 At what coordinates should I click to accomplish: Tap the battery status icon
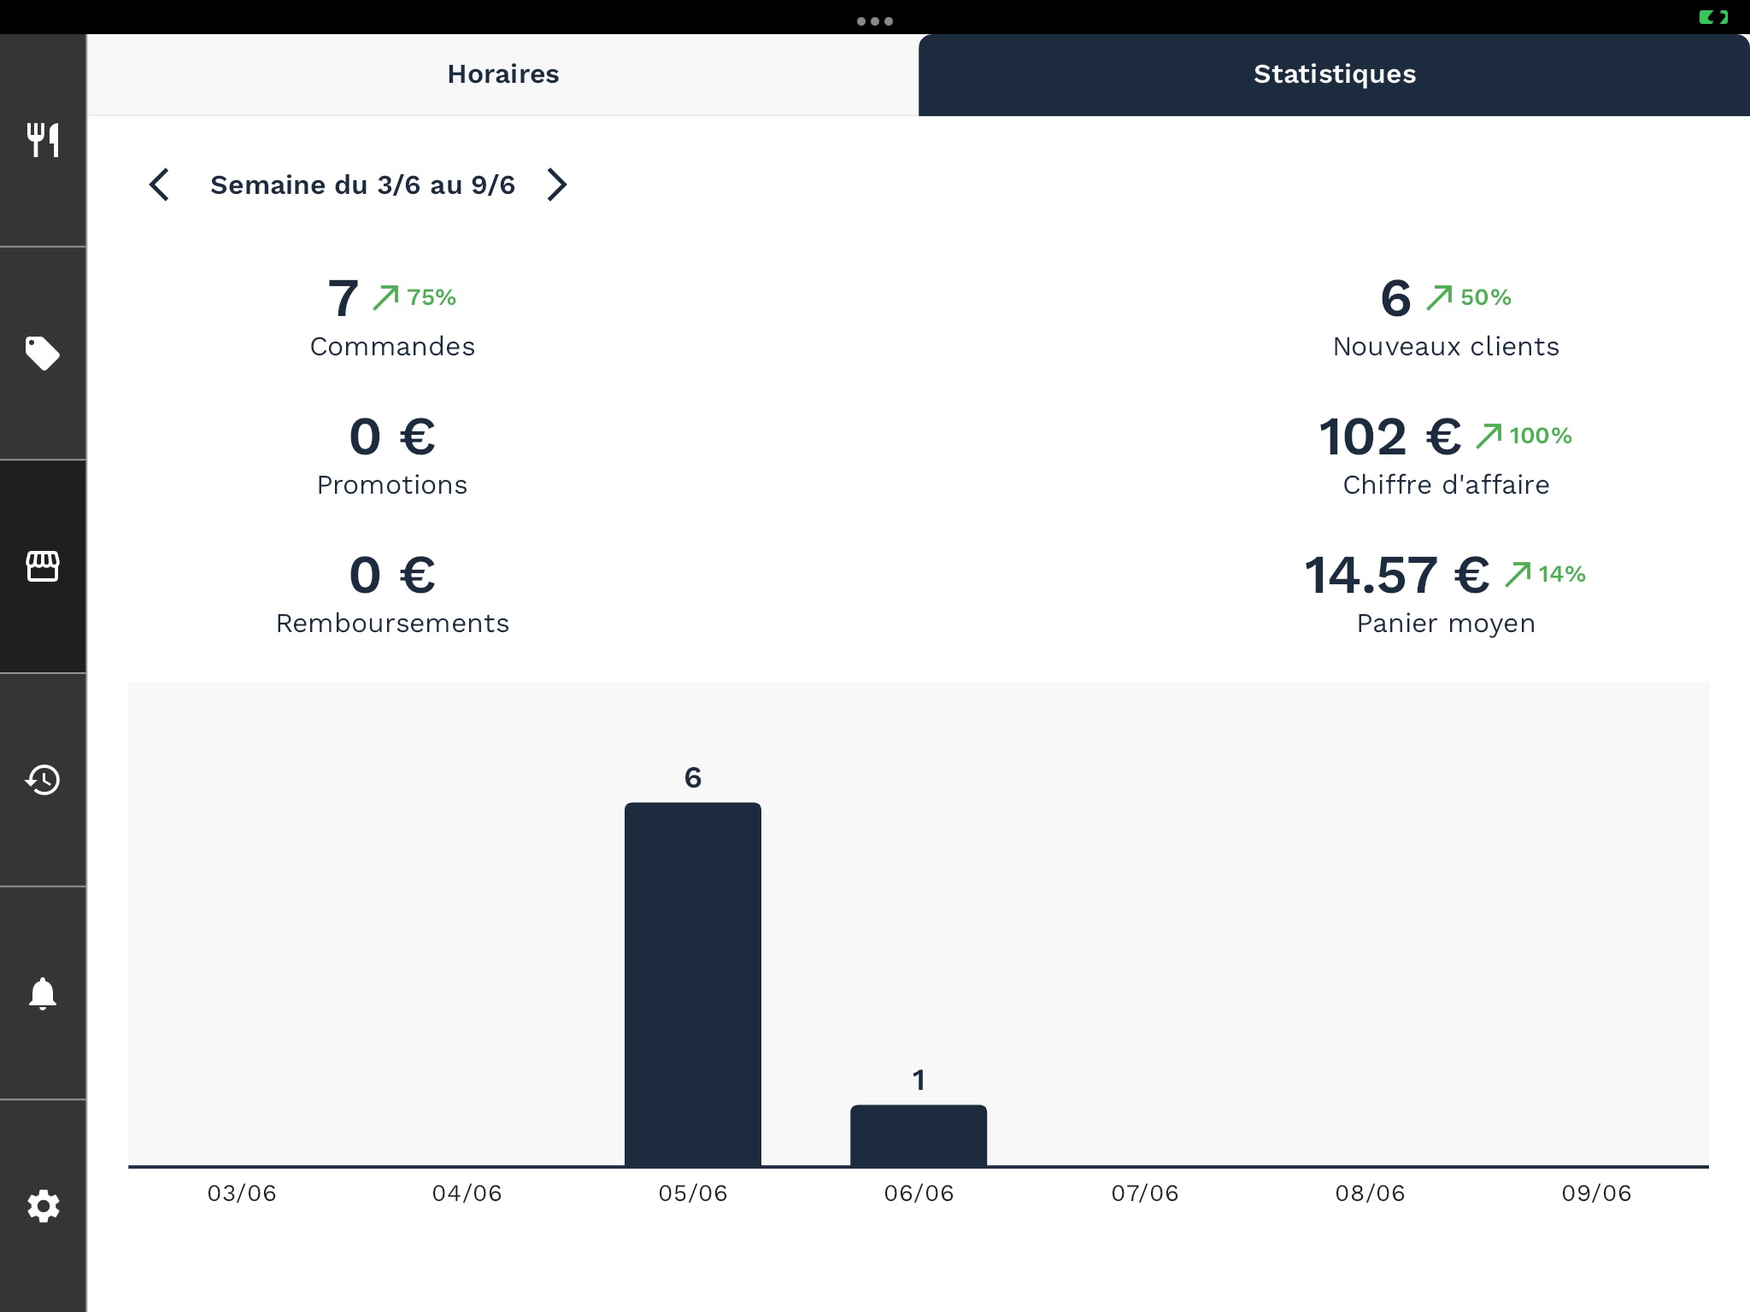[x=1713, y=17]
